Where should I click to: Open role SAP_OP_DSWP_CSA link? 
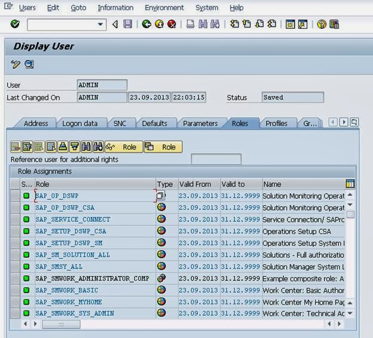[65, 208]
